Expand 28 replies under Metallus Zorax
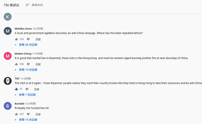 (x=26, y=45)
